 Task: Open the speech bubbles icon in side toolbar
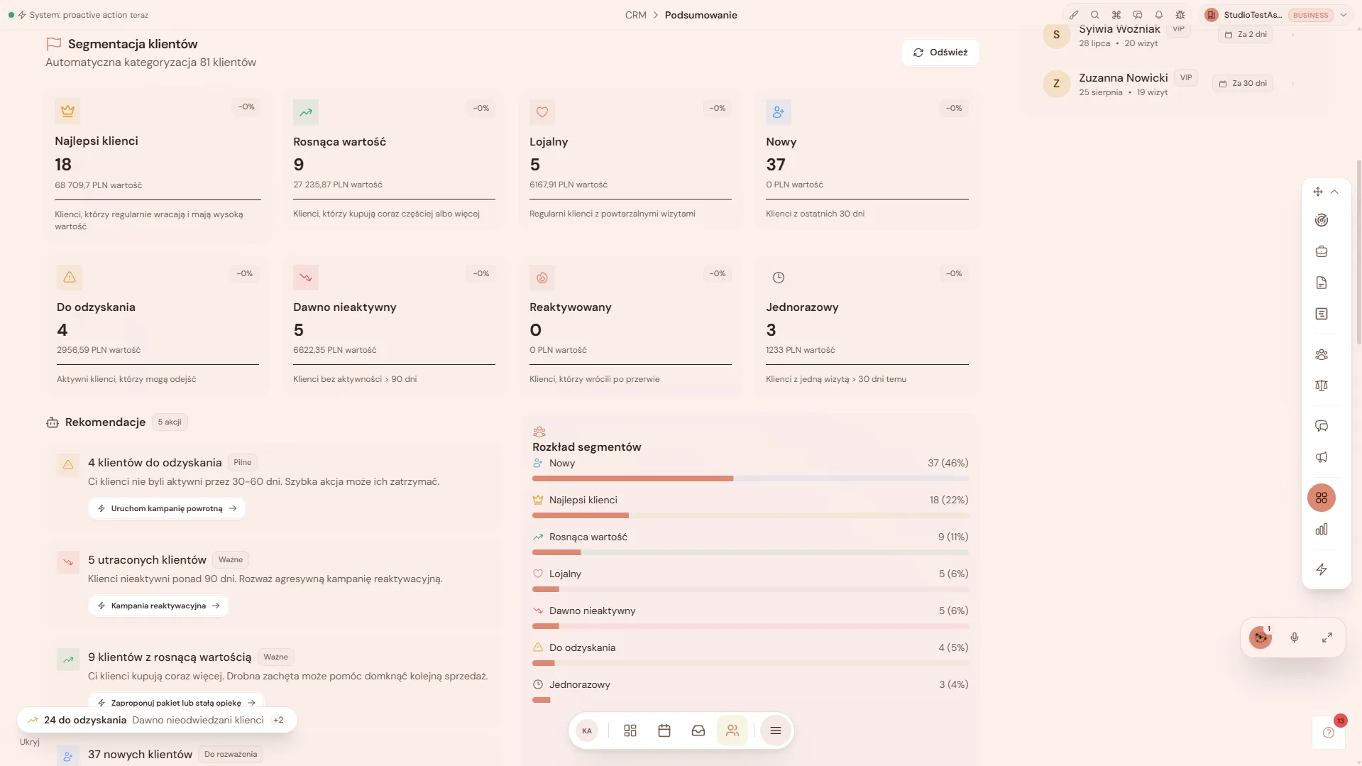click(1322, 426)
